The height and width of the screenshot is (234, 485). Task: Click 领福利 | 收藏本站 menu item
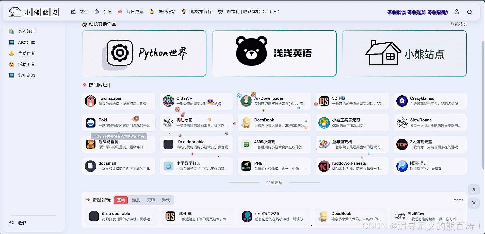(x=249, y=12)
